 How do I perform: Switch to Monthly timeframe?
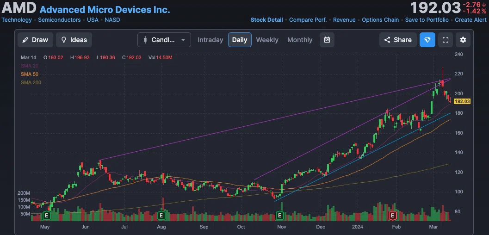tap(300, 40)
